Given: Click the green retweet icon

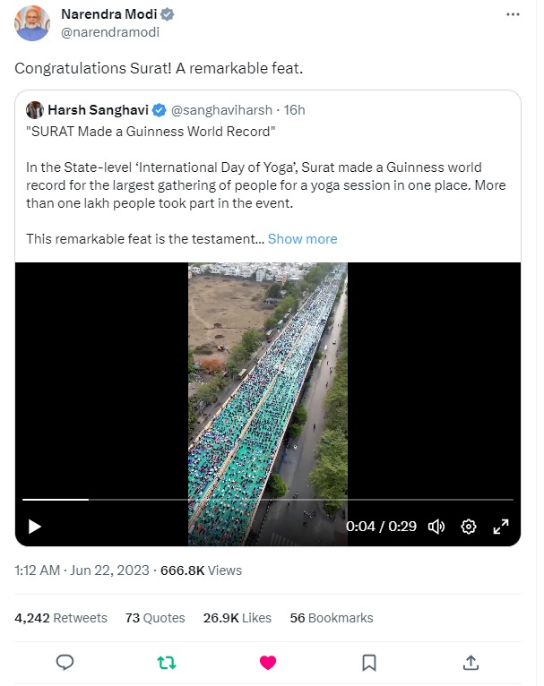Looking at the screenshot, I should pos(167,663).
